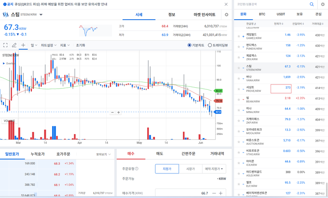Switch to the 누적호가 tab
This screenshot has height=198, width=328.
(x=38, y=154)
